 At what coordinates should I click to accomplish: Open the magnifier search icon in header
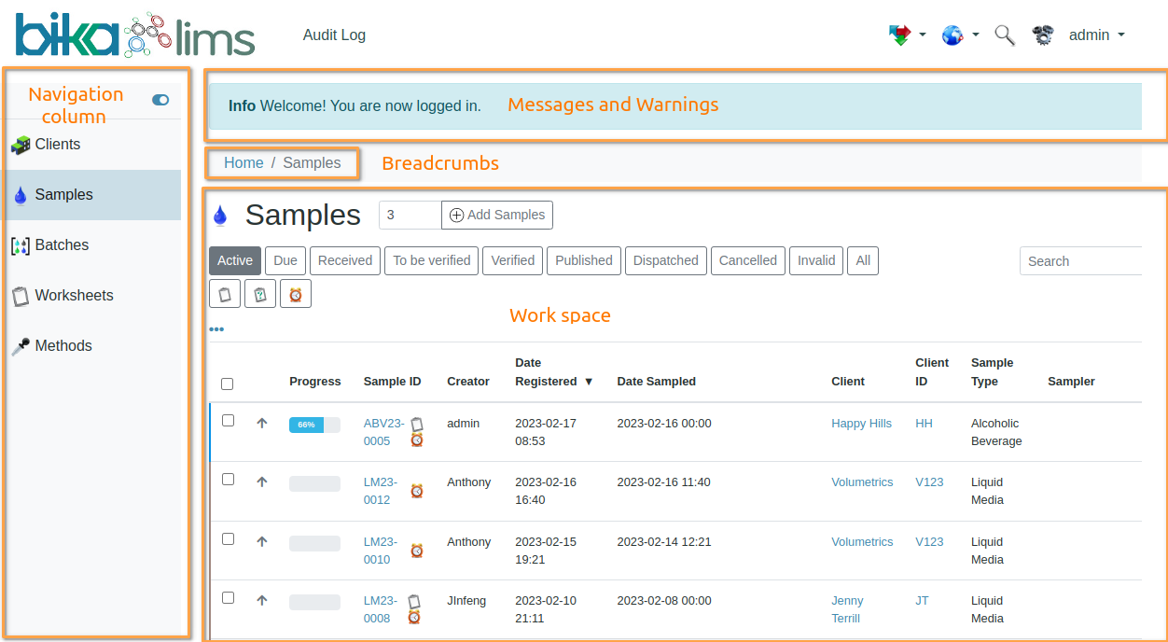pyautogui.click(x=1004, y=35)
